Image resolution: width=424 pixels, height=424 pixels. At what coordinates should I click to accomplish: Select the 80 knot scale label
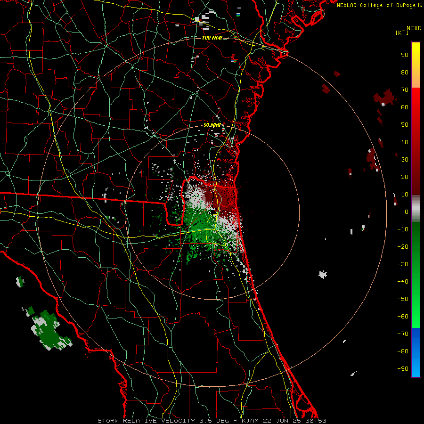pyautogui.click(x=405, y=73)
